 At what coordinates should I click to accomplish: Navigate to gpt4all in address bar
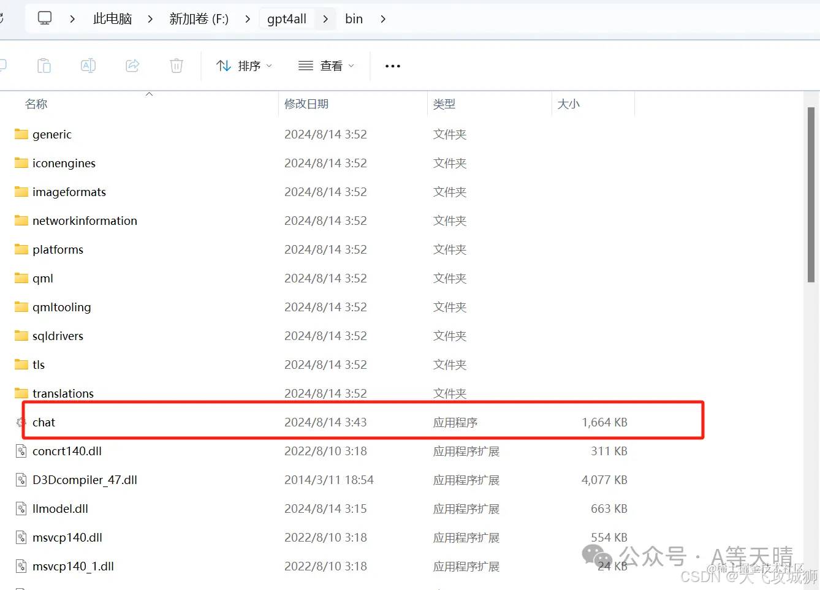[x=287, y=19]
